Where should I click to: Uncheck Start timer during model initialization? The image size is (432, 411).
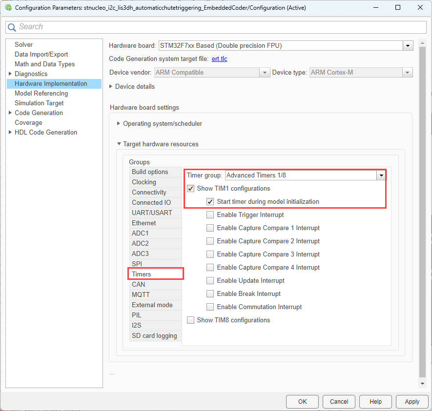point(210,201)
